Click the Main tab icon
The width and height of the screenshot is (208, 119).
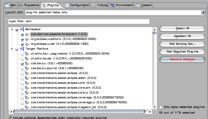point(7,5)
